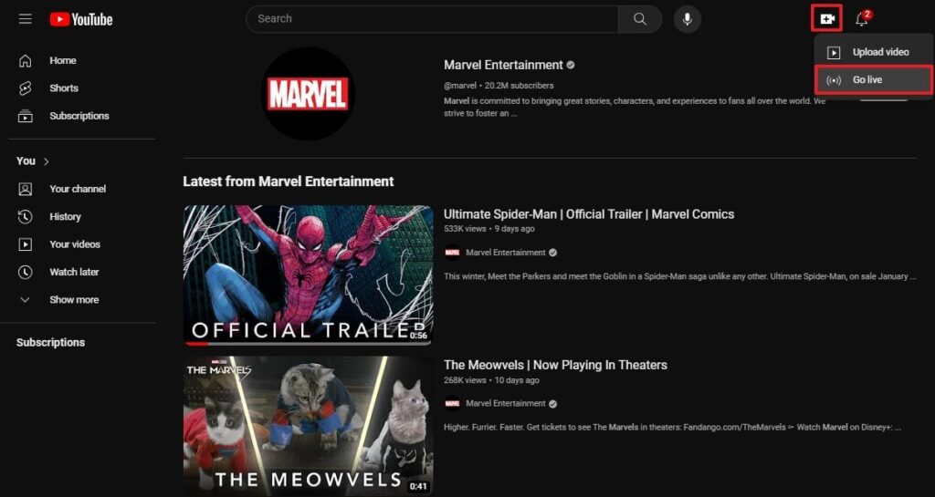Open the Ultimate Spider-Man trailer thumbnail
This screenshot has height=497, width=935.
tap(309, 275)
